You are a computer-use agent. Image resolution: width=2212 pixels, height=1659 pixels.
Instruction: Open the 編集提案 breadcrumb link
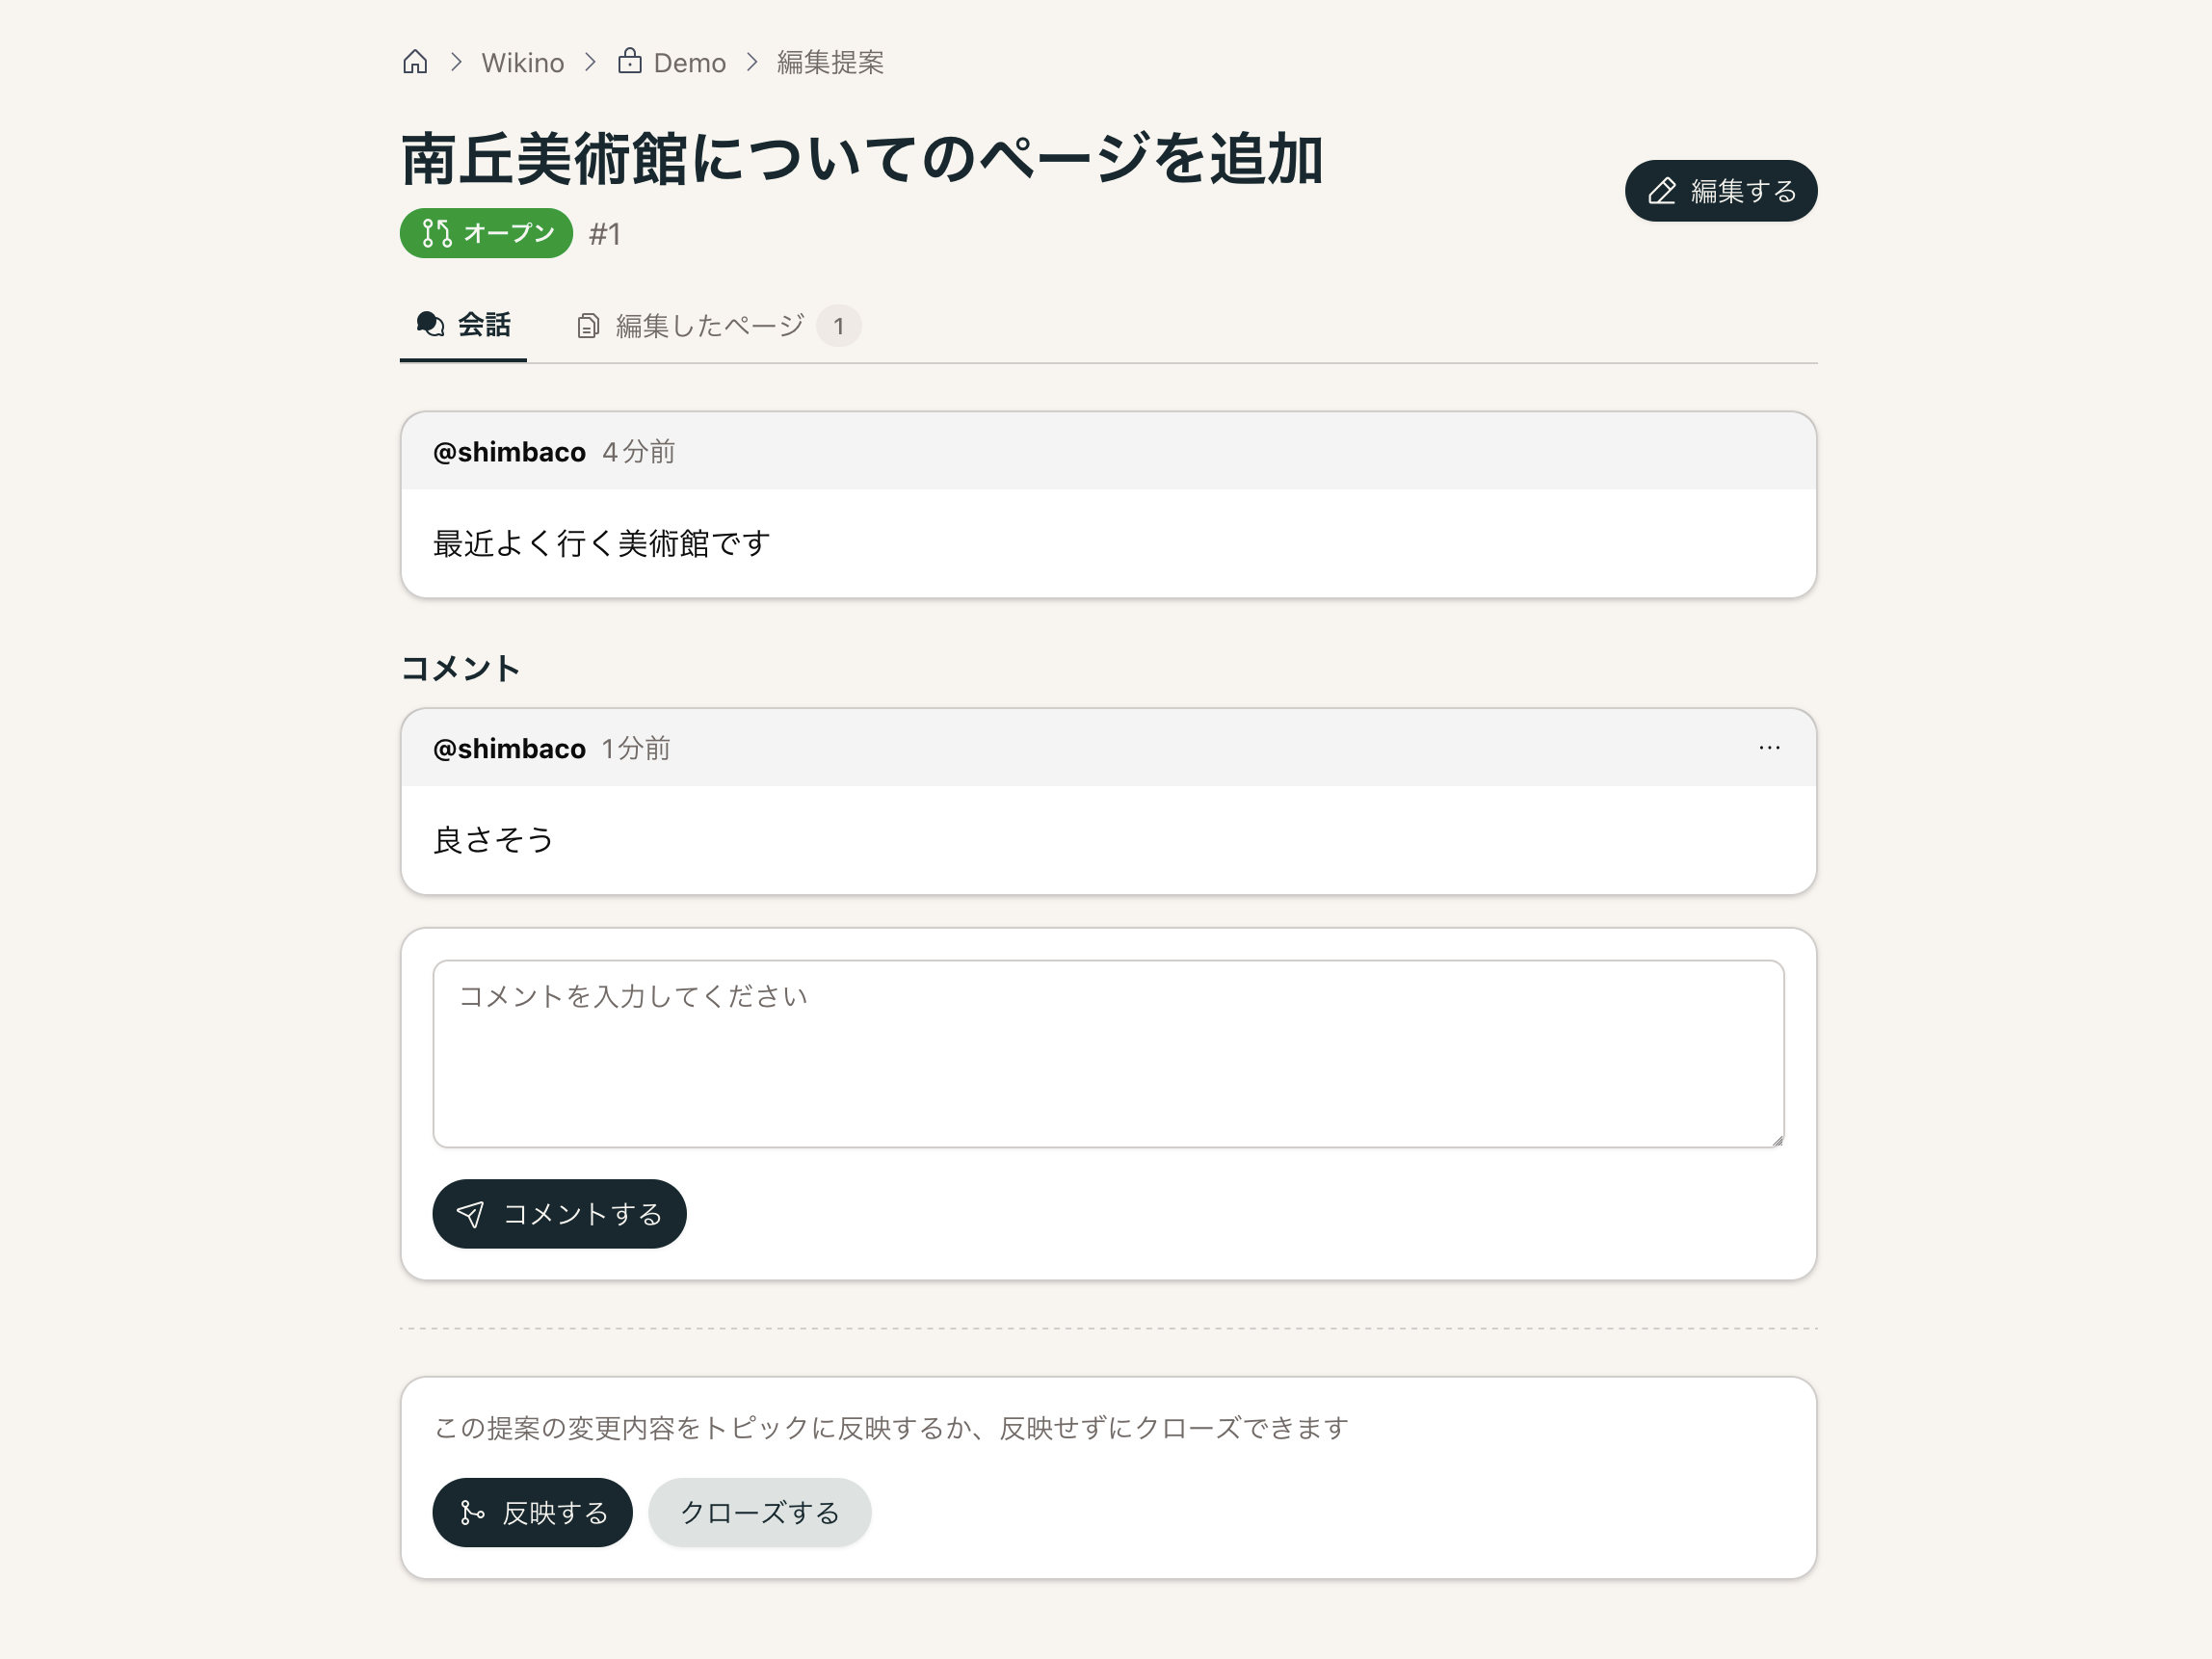click(830, 63)
